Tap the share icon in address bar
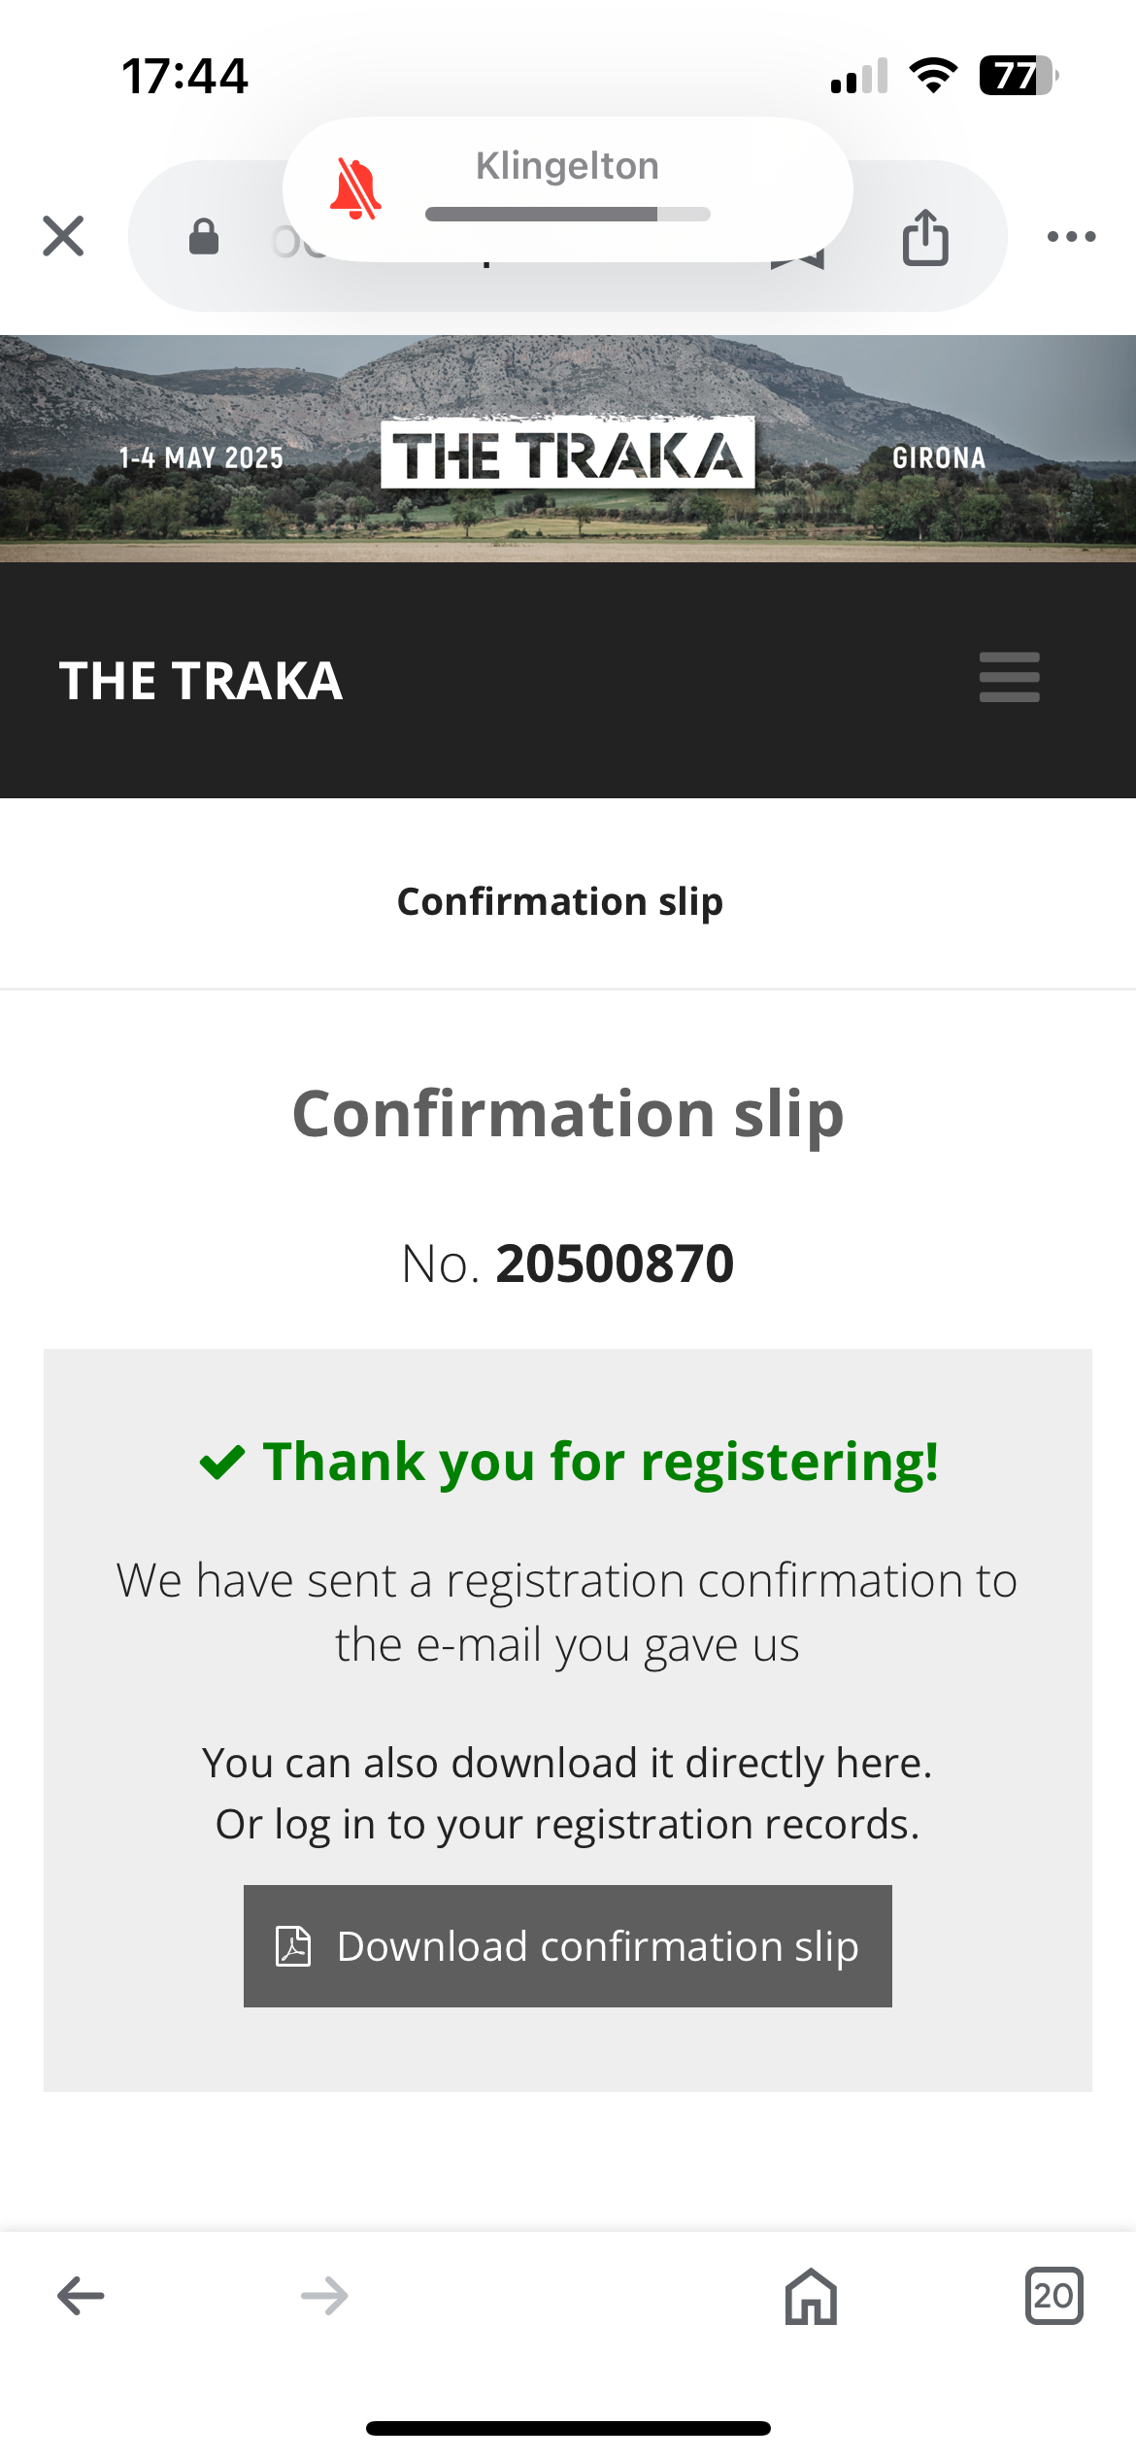This screenshot has width=1136, height=2459. click(x=925, y=237)
